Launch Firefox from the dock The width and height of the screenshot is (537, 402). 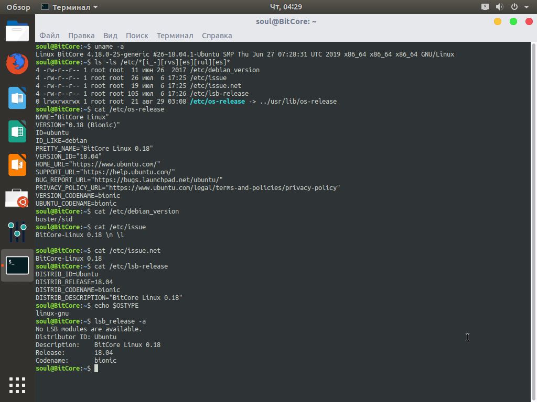tap(17, 64)
